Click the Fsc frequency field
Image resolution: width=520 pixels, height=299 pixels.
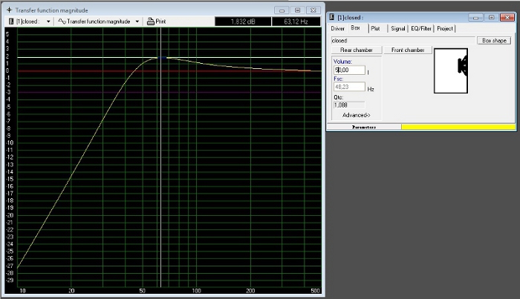349,87
